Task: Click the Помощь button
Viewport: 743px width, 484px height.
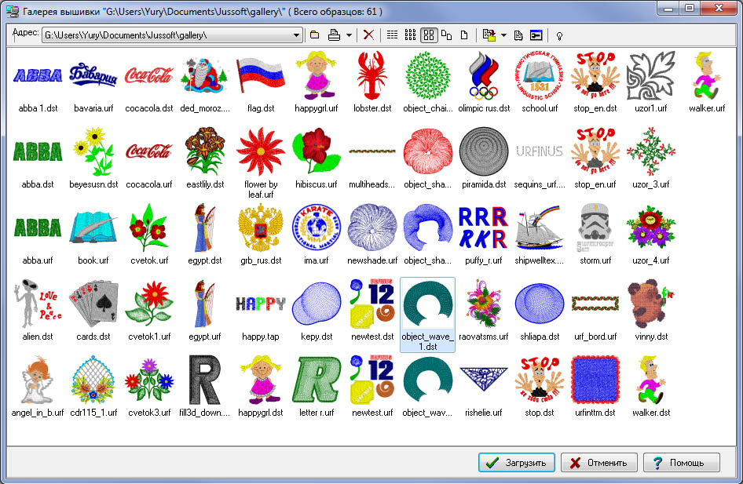Action: 682,462
